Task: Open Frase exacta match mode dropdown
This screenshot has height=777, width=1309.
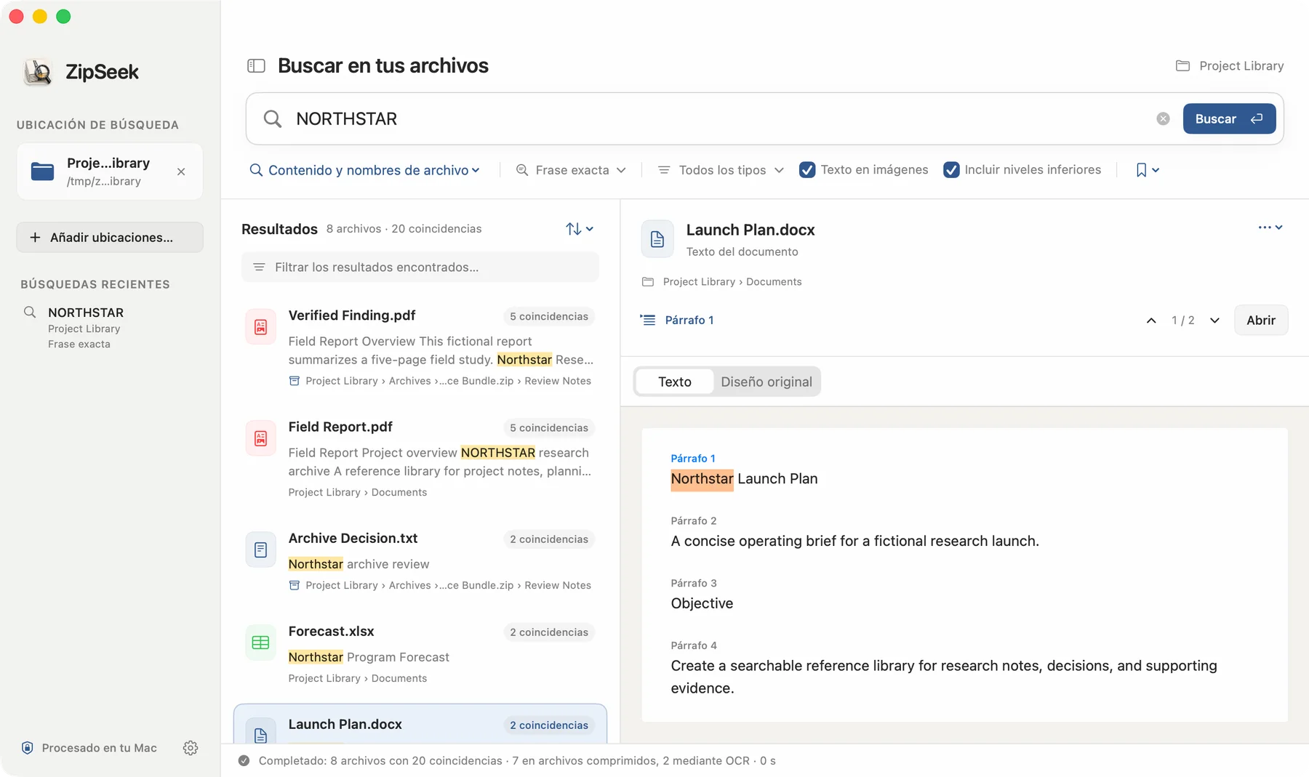Action: (x=570, y=170)
